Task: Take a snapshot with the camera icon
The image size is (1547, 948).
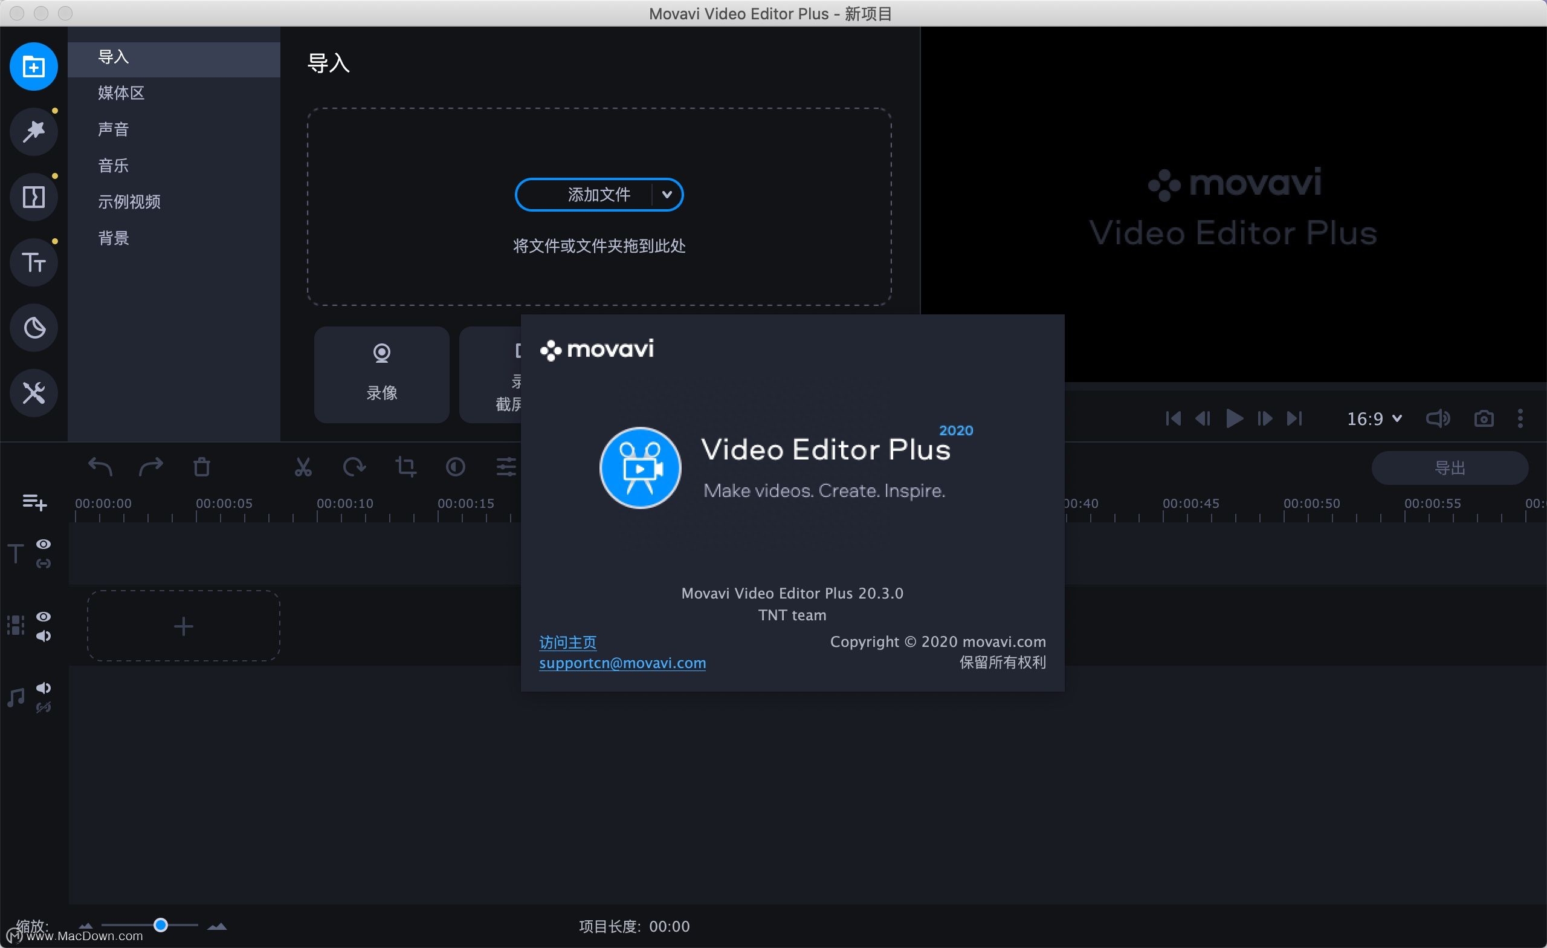Action: (x=1484, y=418)
